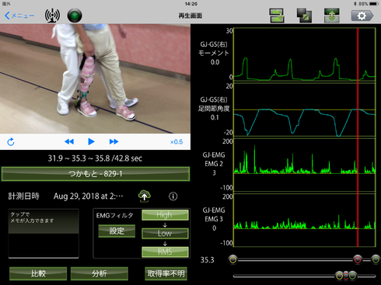Screen dimensions: 381x285
Task: Tap the battery indicator in status bar
Action: (374, 4)
